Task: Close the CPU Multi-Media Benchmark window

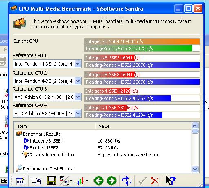Action: (198, 9)
